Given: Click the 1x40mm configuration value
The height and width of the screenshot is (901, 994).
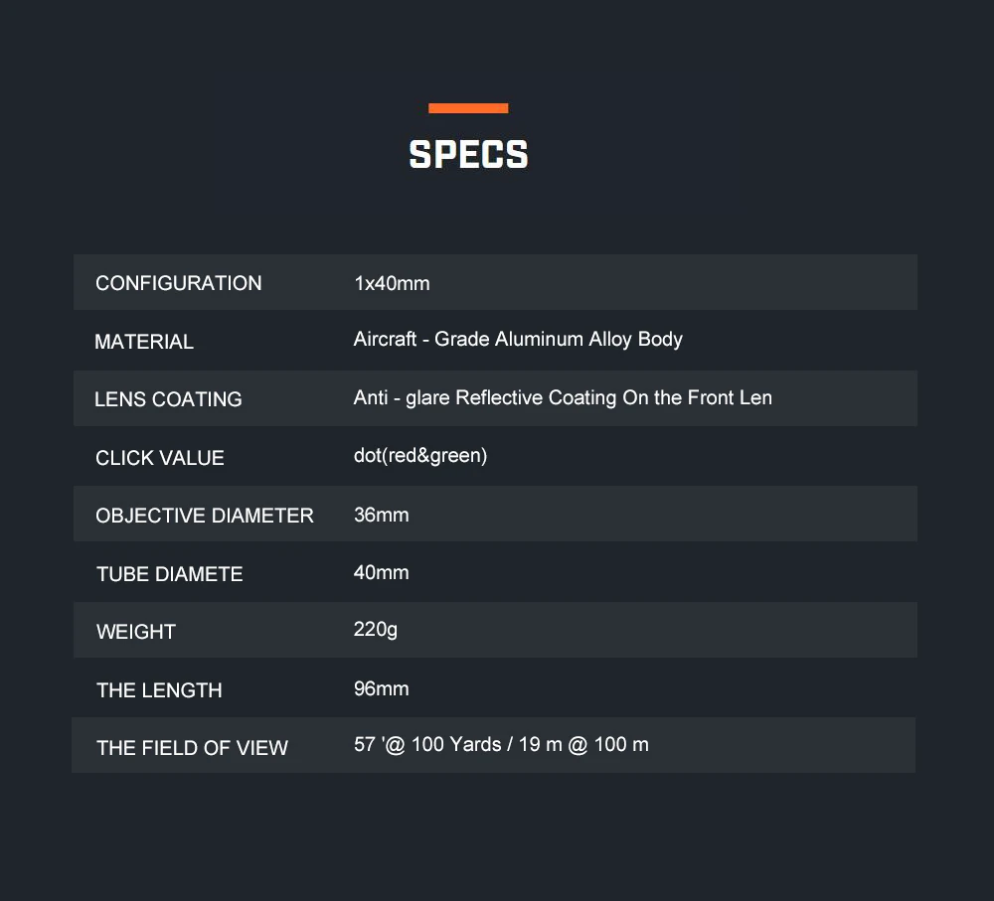Looking at the screenshot, I should [x=392, y=283].
